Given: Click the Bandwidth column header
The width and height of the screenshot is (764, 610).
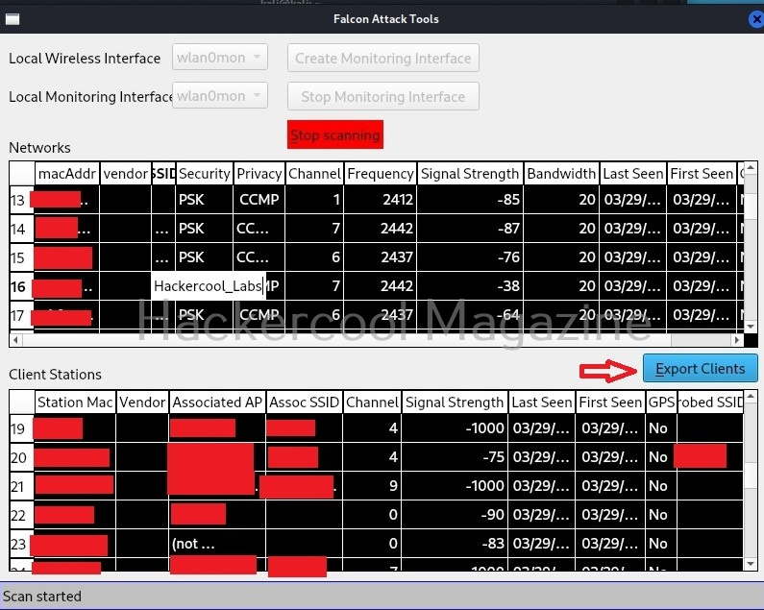Looking at the screenshot, I should [x=561, y=174].
